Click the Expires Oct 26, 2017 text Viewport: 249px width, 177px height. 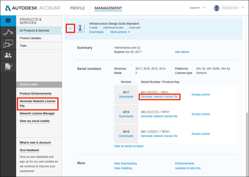(x=128, y=52)
